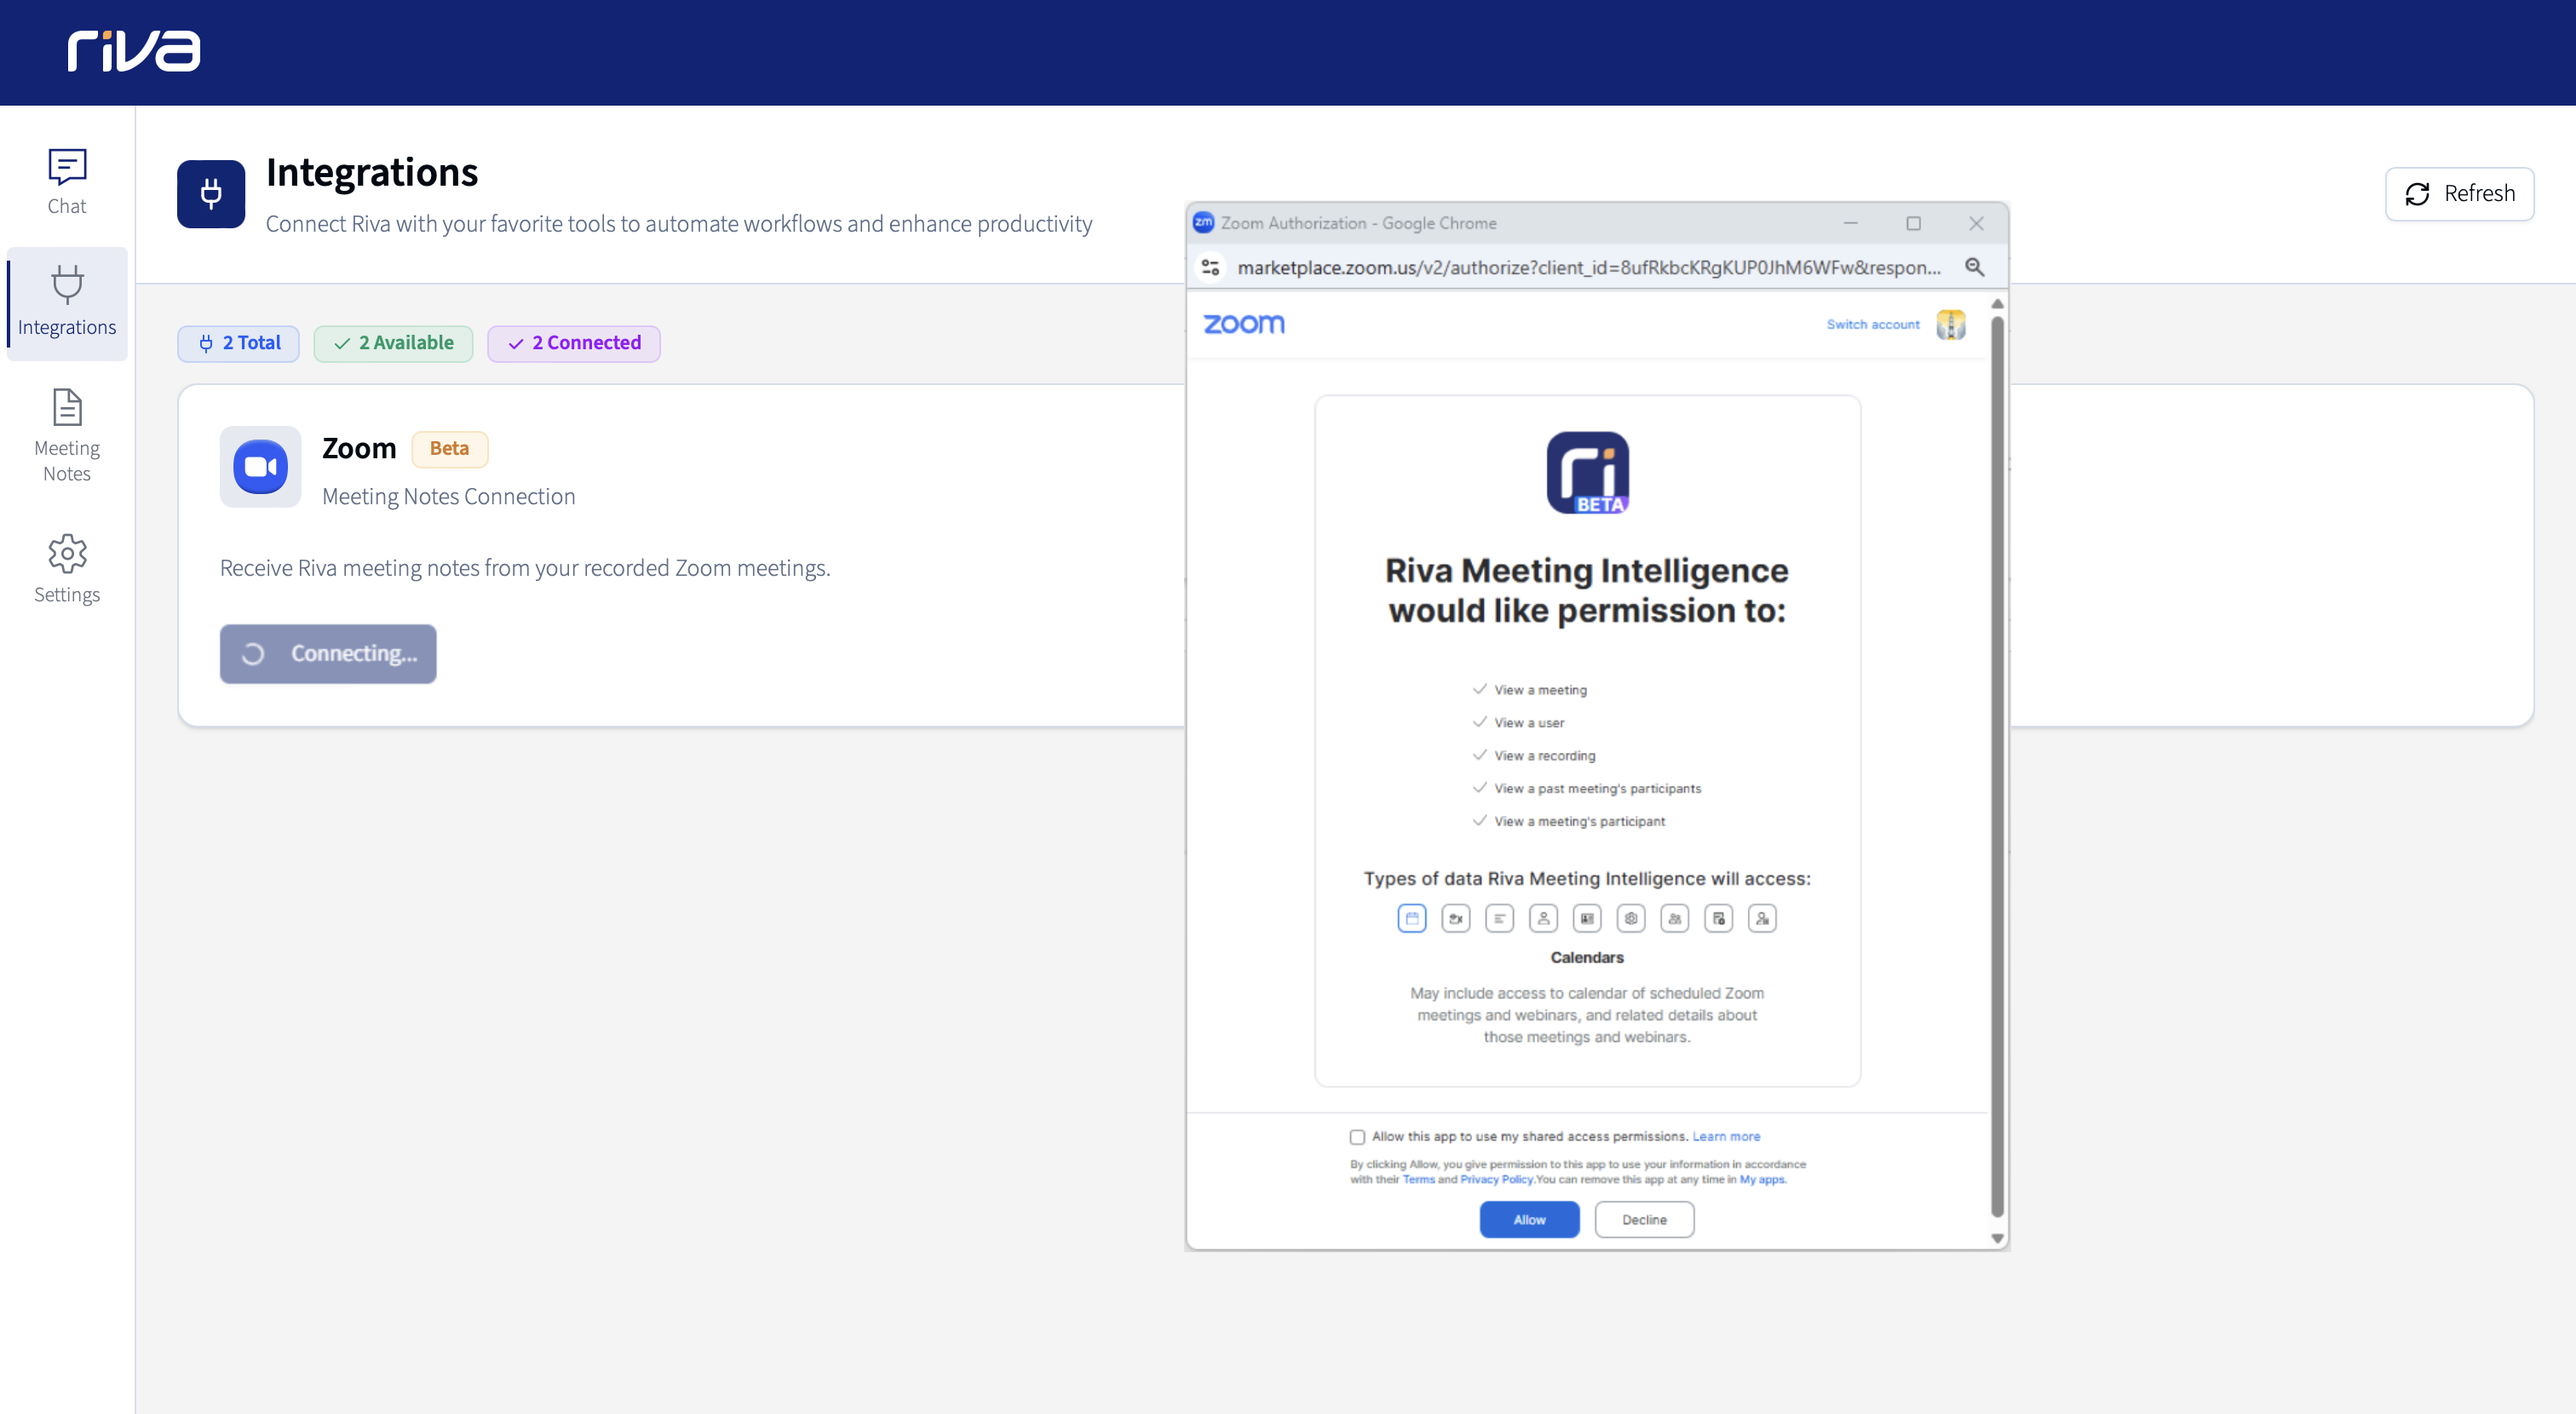The width and height of the screenshot is (2576, 1414).
Task: Click the zoom magnifier icon in address bar
Action: [x=1975, y=267]
